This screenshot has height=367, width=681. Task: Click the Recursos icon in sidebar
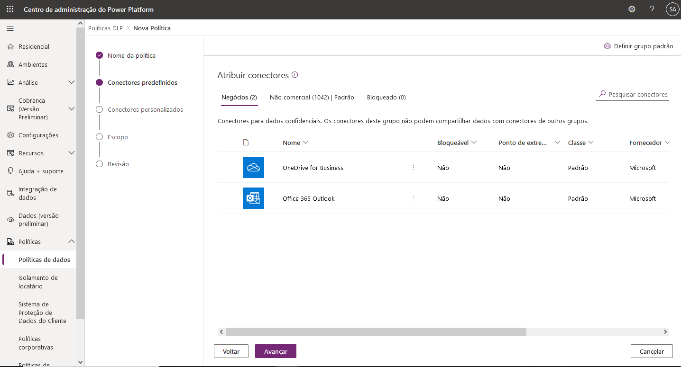pos(10,153)
